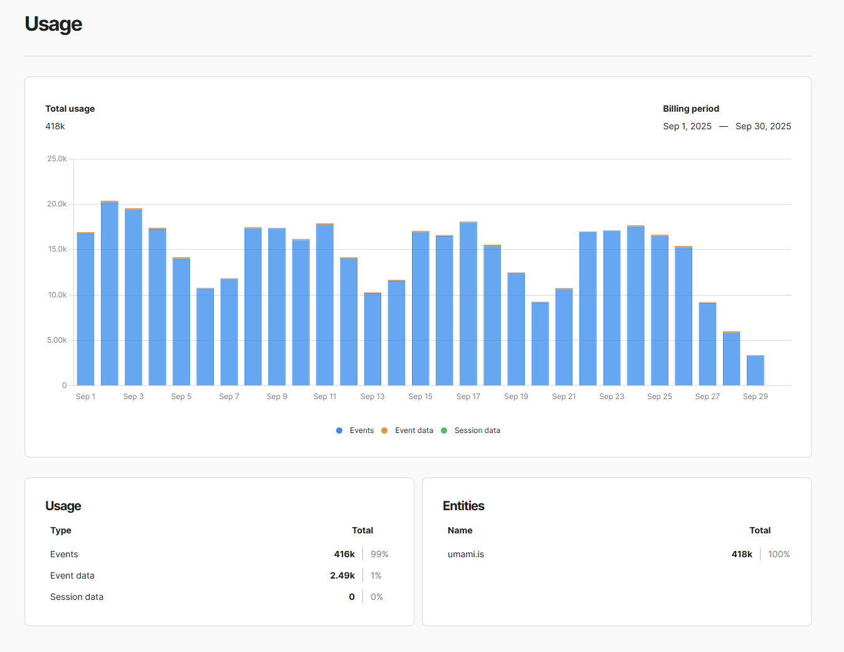Click the blue Events legend dot

(x=339, y=430)
